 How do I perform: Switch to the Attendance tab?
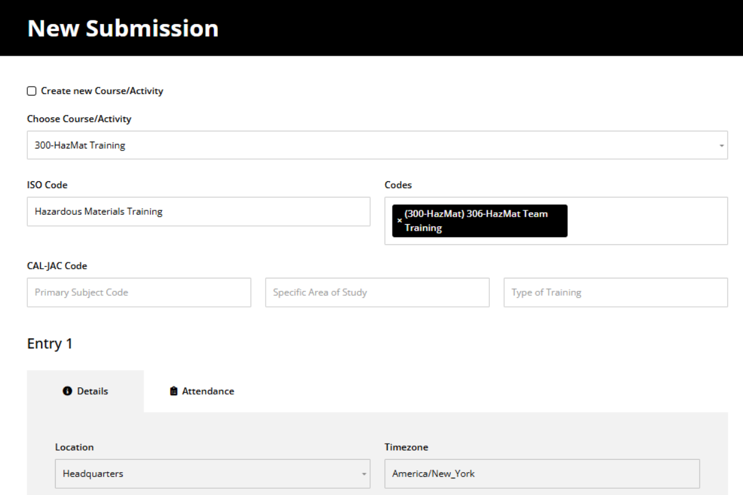202,391
